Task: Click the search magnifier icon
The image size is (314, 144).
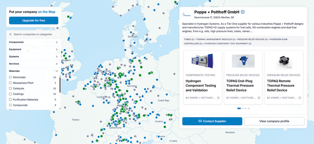Action: [x=10, y=34]
